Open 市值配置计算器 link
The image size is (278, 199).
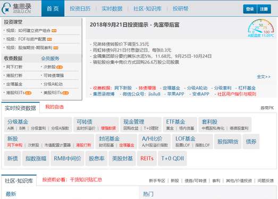(x=57, y=145)
